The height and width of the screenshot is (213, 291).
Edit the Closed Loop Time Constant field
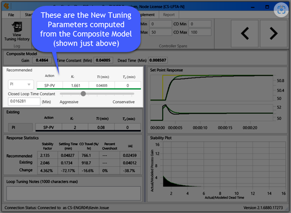(x=24, y=101)
